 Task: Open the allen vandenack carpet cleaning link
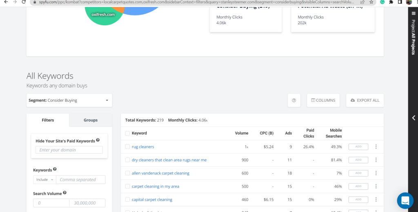160,173
